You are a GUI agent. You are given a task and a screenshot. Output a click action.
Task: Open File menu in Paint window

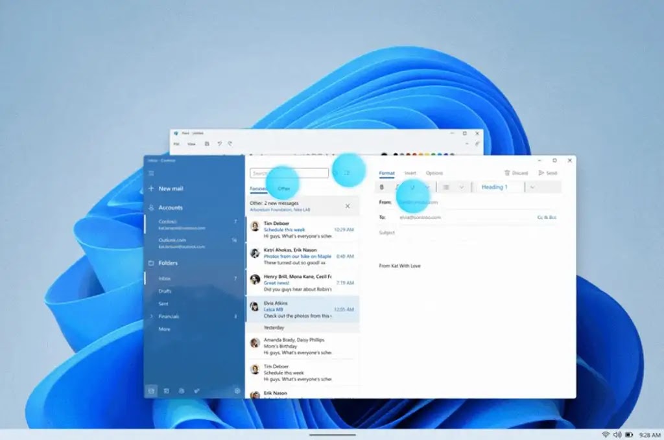(176, 144)
